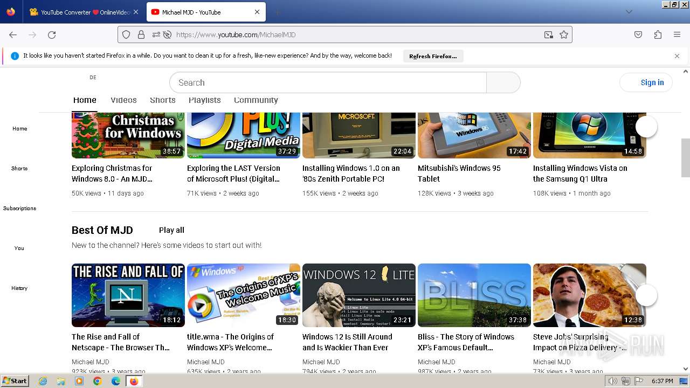Open the volume speaker icon in system tray
Viewport: 690px width, 388px height.
point(612,381)
